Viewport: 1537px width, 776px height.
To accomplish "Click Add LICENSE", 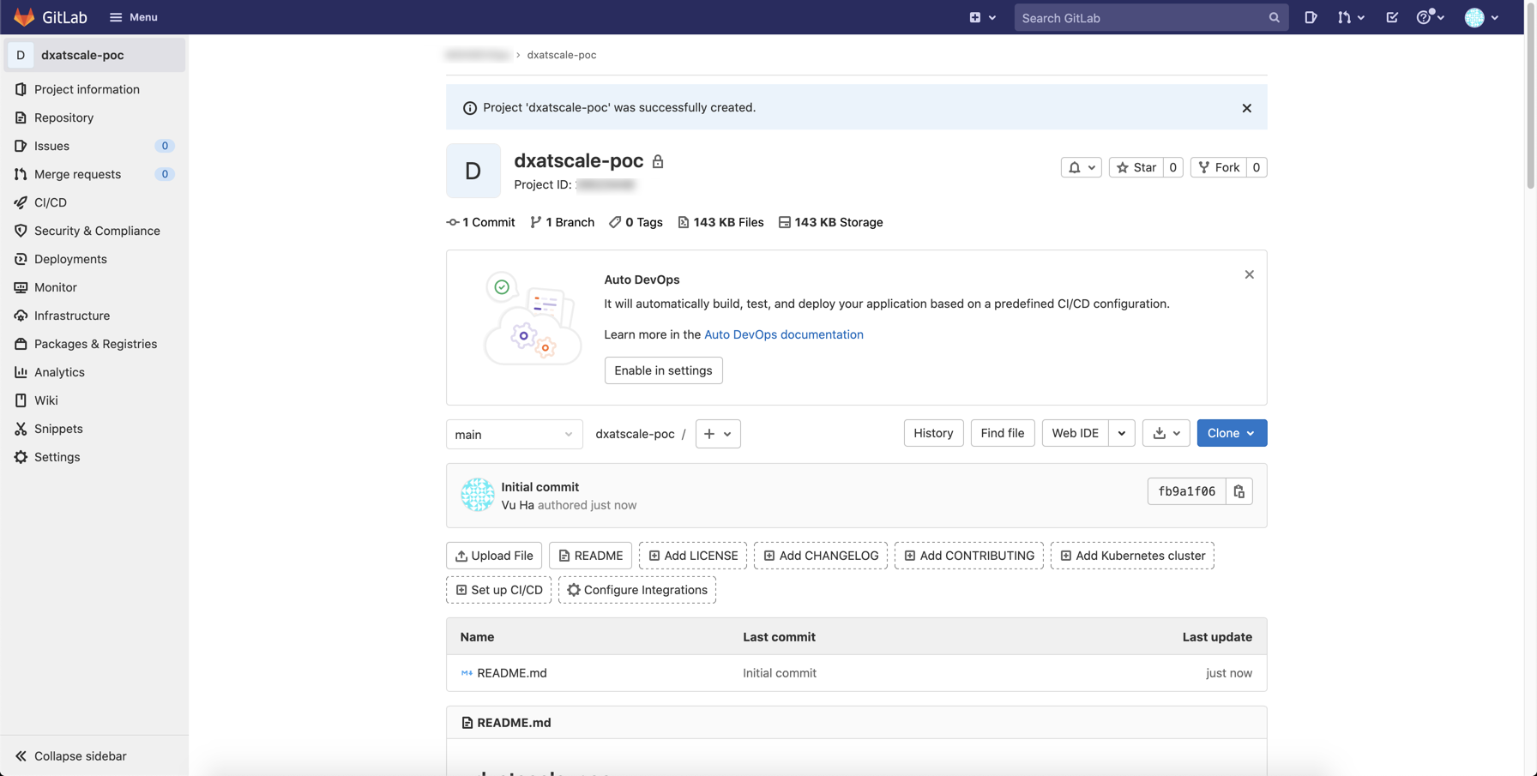I will [x=693, y=556].
